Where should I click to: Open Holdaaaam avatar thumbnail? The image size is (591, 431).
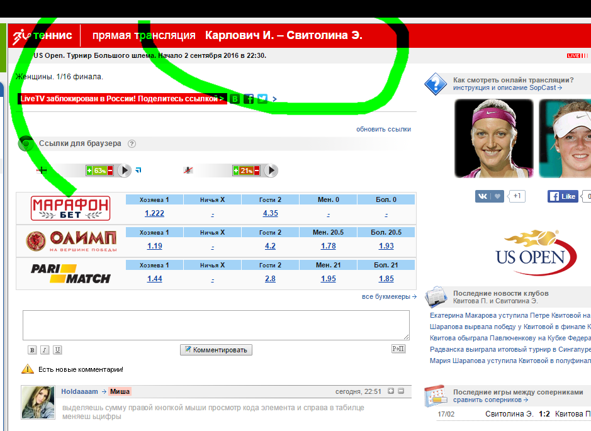tap(38, 402)
